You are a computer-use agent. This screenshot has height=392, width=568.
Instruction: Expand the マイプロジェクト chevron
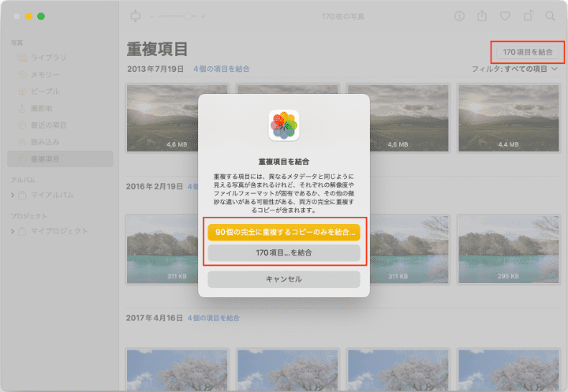click(x=13, y=231)
